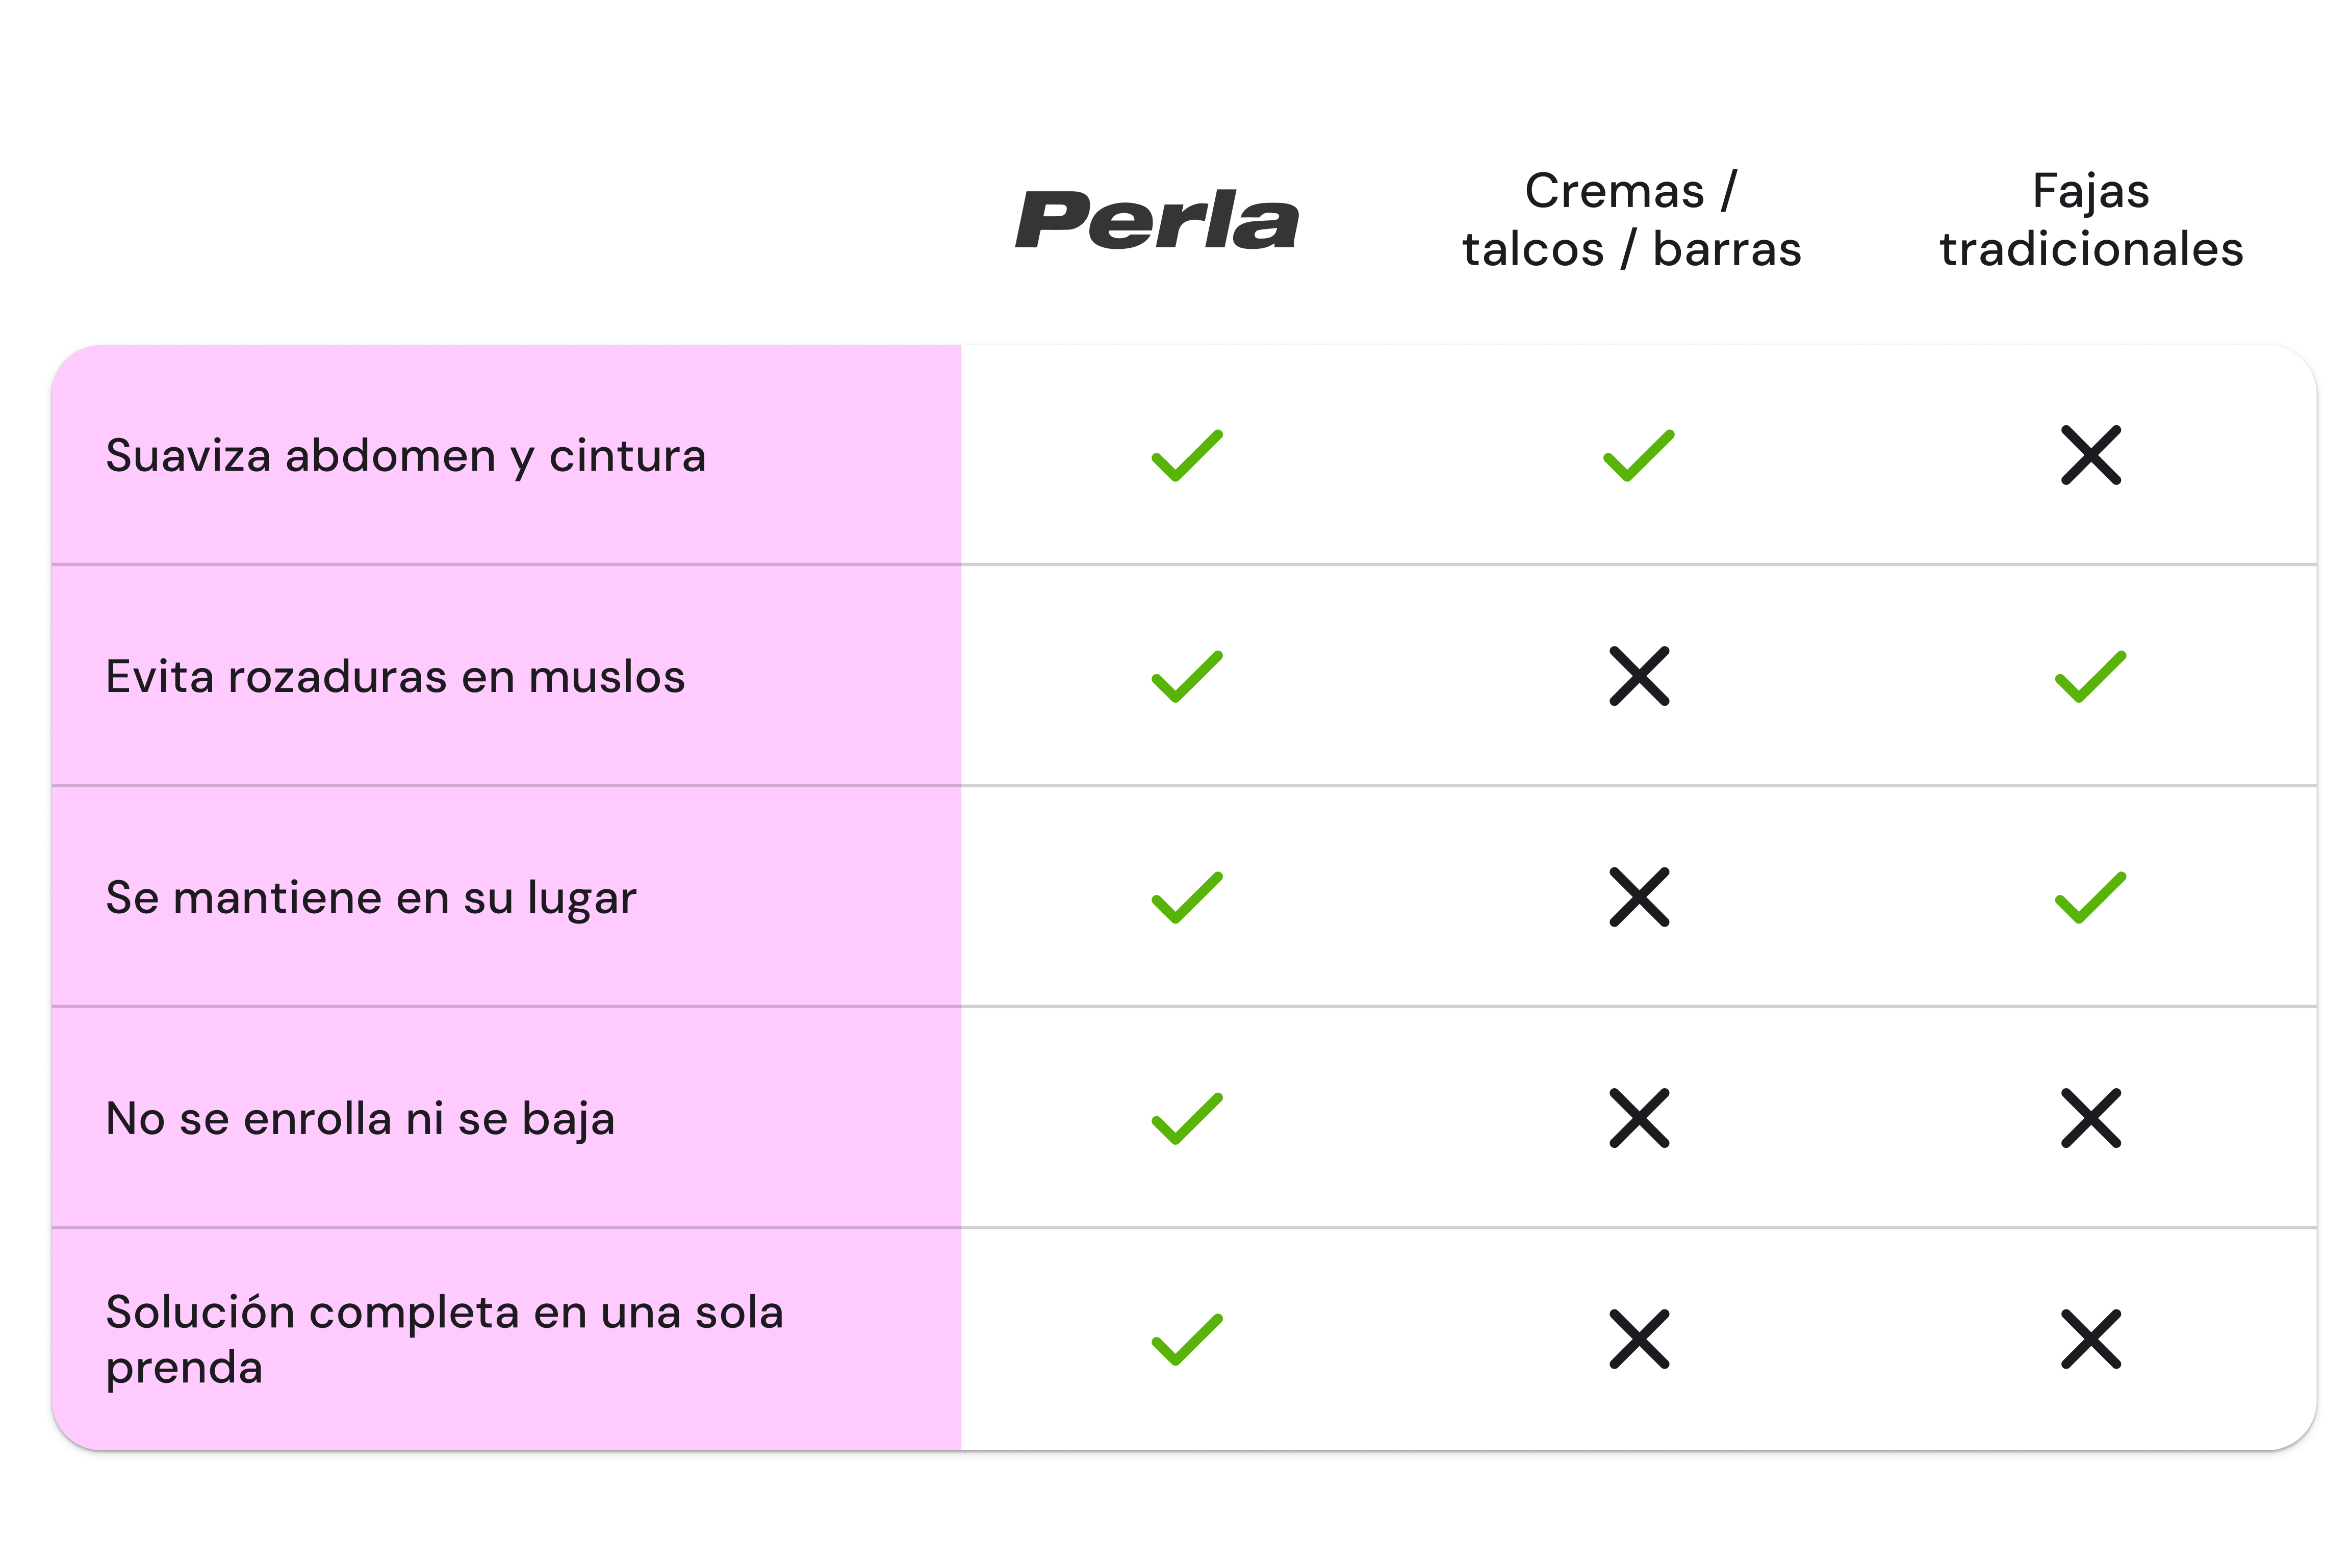The height and width of the screenshot is (1568, 2350).
Task: Click the Perla brand logo
Action: pyautogui.click(x=1157, y=220)
